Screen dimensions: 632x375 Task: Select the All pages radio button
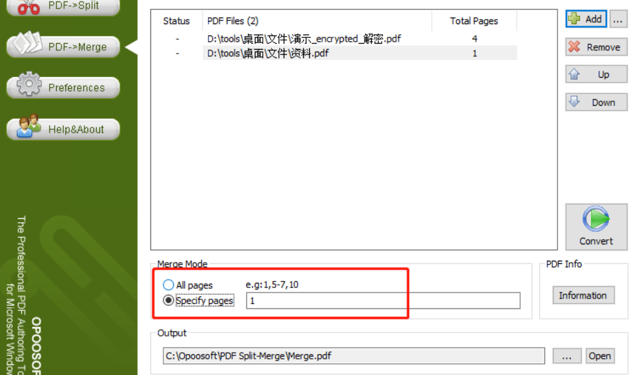pyautogui.click(x=169, y=285)
